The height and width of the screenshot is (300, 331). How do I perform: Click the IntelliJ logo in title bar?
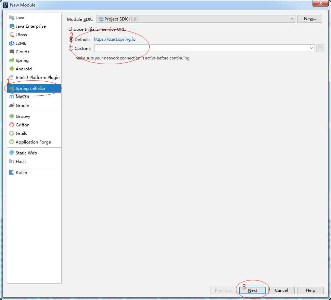pyautogui.click(x=5, y=5)
